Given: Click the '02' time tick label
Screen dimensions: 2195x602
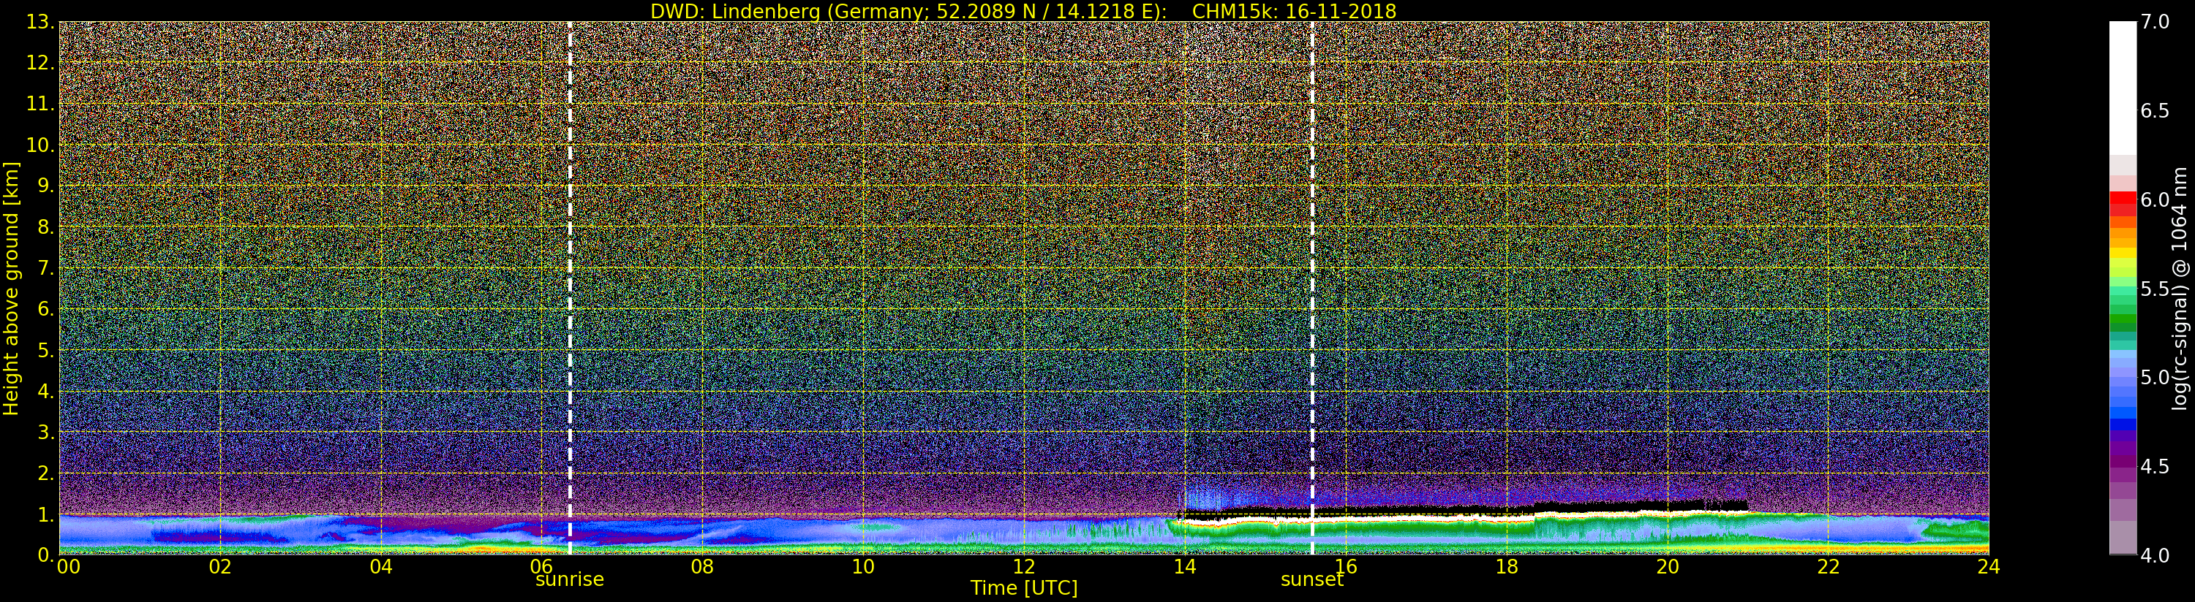Looking at the screenshot, I should [x=220, y=566].
